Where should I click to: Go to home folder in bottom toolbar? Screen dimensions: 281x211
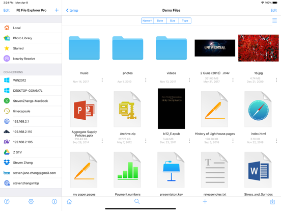pyautogui.click(x=69, y=201)
